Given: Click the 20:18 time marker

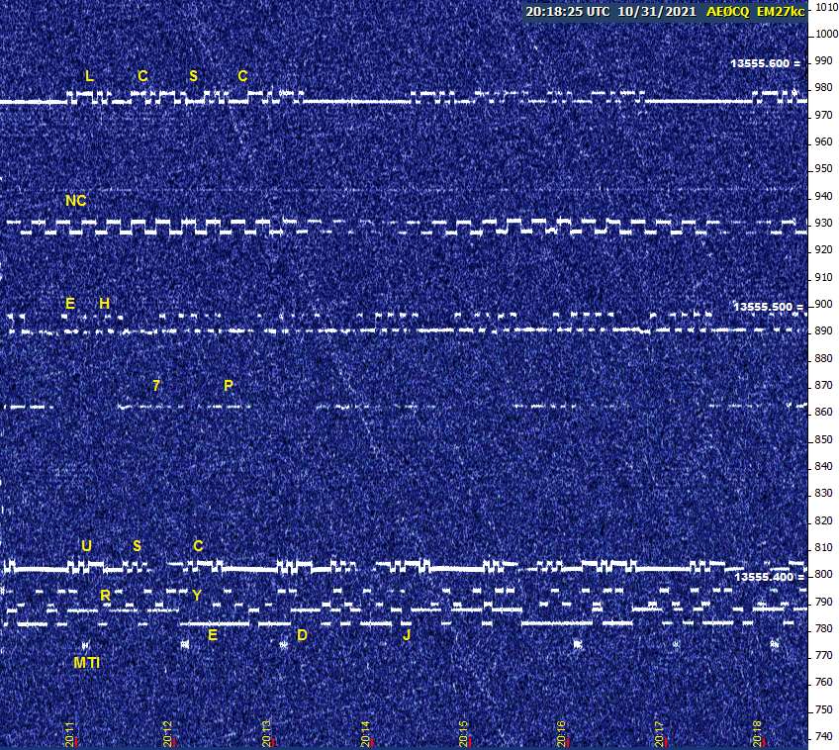Looking at the screenshot, I should (758, 733).
